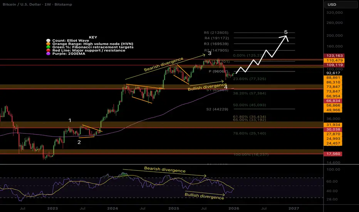Select the 66,954 orange price label
359x212 pixels.
point(333,96)
